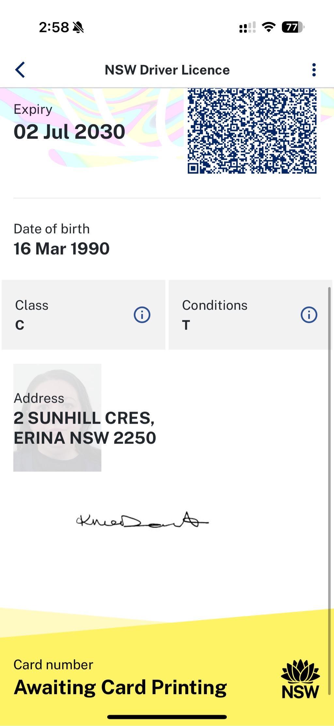Tap the Wi-Fi status icon
334x726 pixels.
click(269, 27)
